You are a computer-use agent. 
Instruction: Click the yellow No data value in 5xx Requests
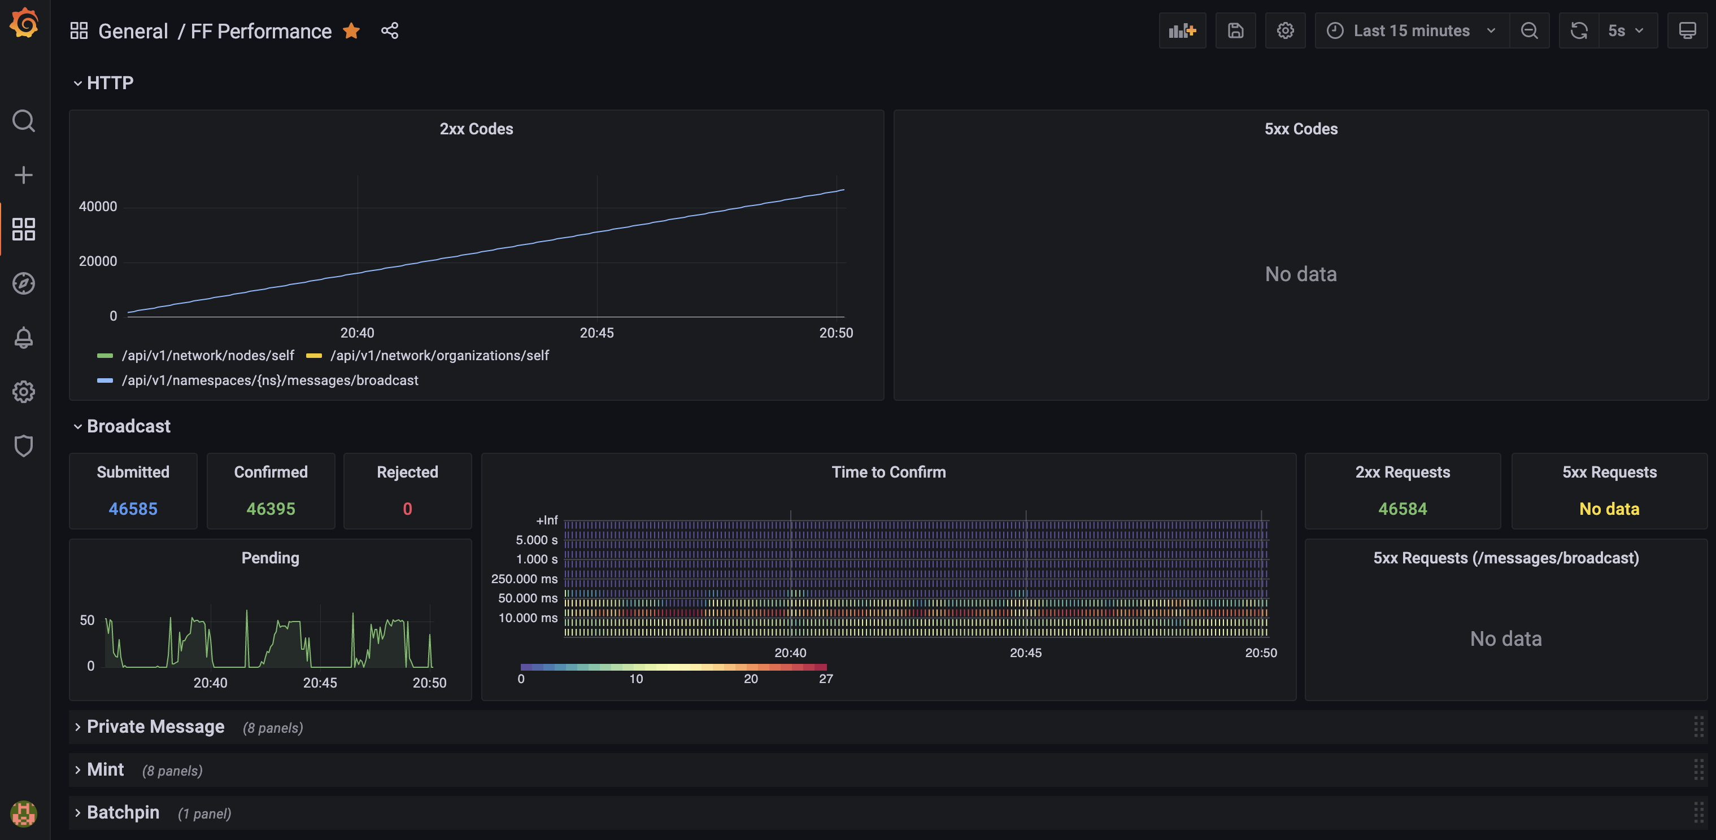[x=1610, y=509]
